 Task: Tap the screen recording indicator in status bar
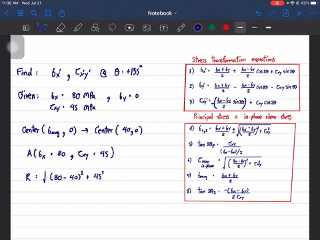277,3
